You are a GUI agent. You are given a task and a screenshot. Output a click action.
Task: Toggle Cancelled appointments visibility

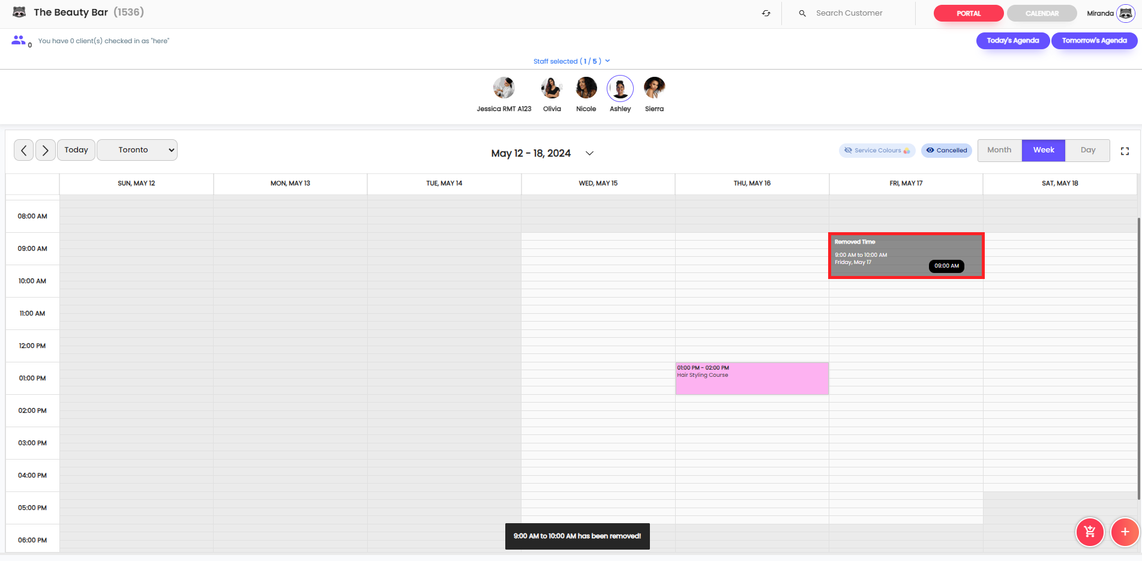[946, 151]
